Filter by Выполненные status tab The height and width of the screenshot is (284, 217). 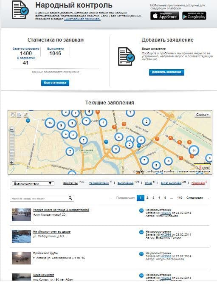(125, 183)
